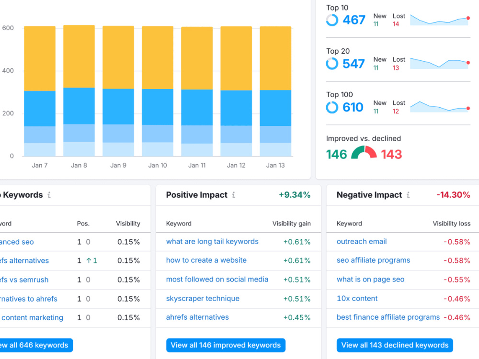The height and width of the screenshot is (359, 479).
Task: Open the 'outreach email' keyword link
Action: (x=362, y=241)
